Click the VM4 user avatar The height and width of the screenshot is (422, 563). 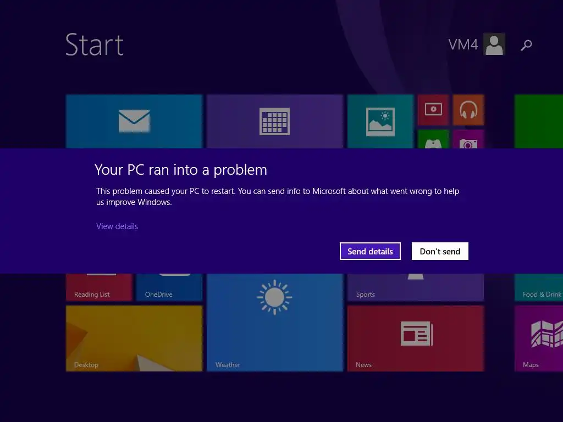[494, 44]
